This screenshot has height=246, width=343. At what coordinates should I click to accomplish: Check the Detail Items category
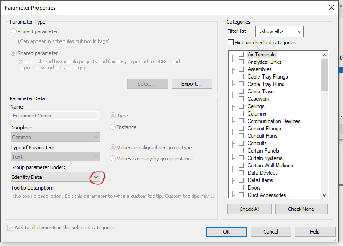[x=241, y=180]
